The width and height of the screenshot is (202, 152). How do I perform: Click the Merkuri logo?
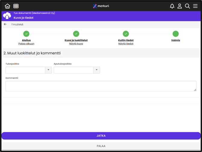(101, 6)
